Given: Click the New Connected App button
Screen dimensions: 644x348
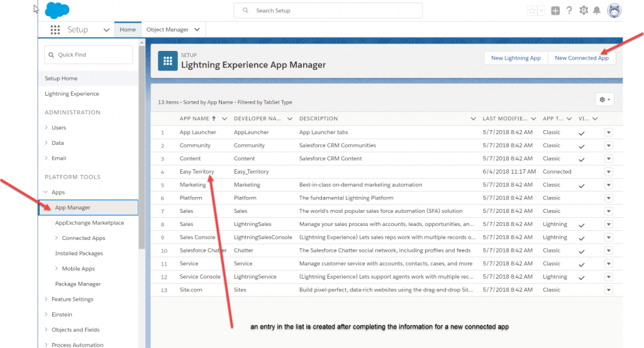Looking at the screenshot, I should (582, 58).
